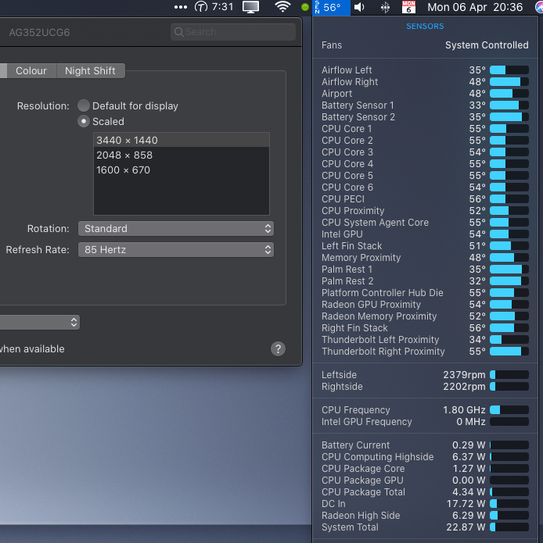Open the volume speaker menu bar icon
The height and width of the screenshot is (543, 543).
click(x=360, y=7)
